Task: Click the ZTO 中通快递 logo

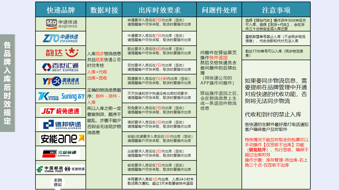Action: 60,38
